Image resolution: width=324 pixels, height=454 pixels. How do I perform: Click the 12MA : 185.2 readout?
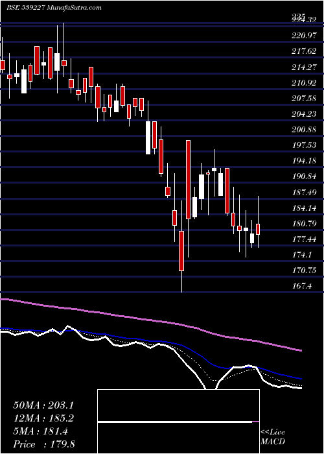point(43,418)
